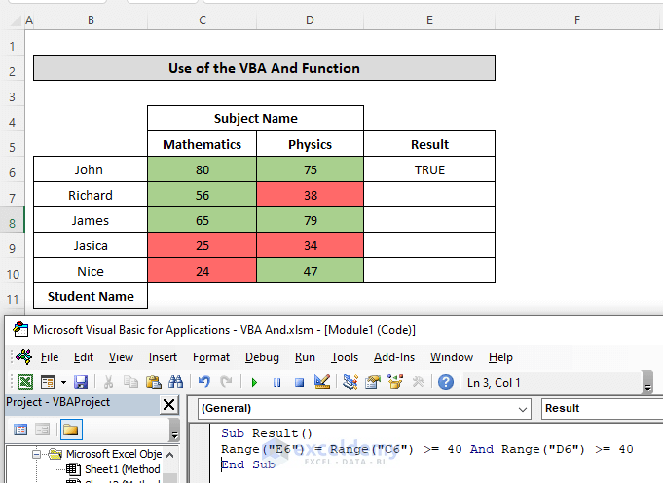Screen dimensions: 663x483
Task: Click the View Object icon in Project pane
Action: click(x=42, y=429)
